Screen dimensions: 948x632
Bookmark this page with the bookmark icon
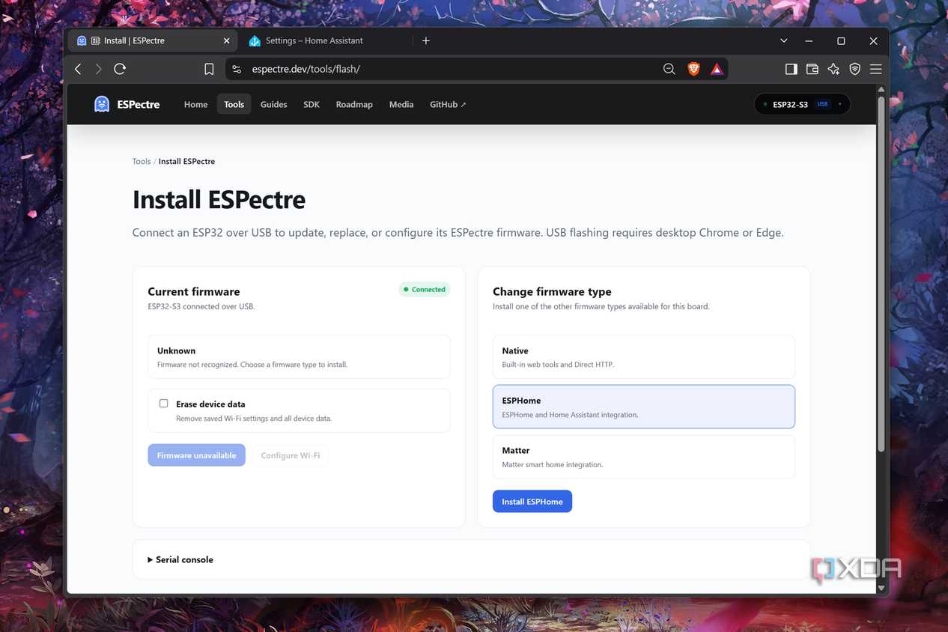[209, 69]
